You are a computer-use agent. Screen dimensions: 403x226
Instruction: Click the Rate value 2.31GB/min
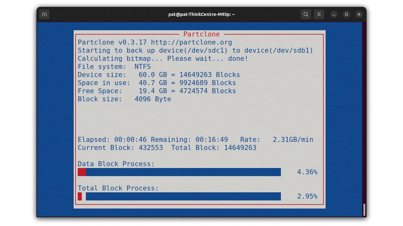(x=293, y=140)
